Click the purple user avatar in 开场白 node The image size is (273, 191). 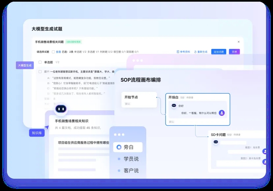click(x=222, y=113)
